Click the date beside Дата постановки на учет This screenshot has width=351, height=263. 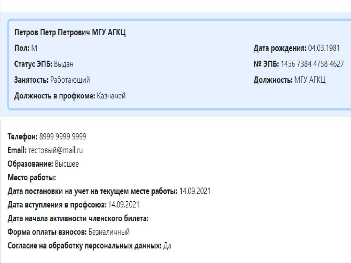[195, 191]
